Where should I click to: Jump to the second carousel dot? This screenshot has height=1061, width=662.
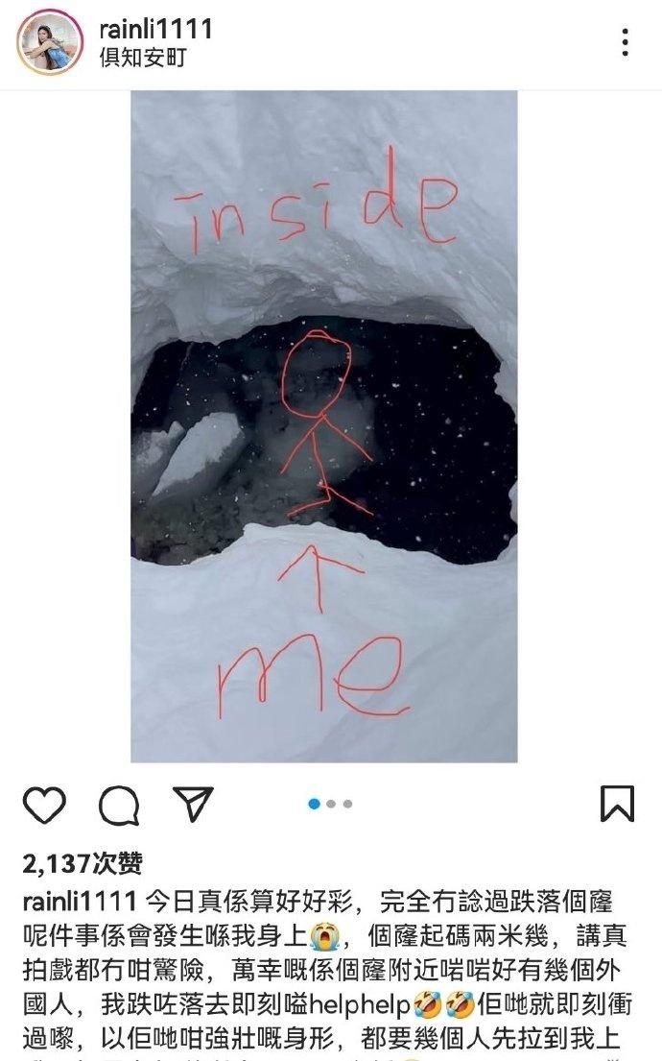331,804
